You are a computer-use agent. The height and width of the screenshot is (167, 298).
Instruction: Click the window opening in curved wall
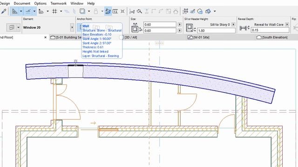point(75,71)
